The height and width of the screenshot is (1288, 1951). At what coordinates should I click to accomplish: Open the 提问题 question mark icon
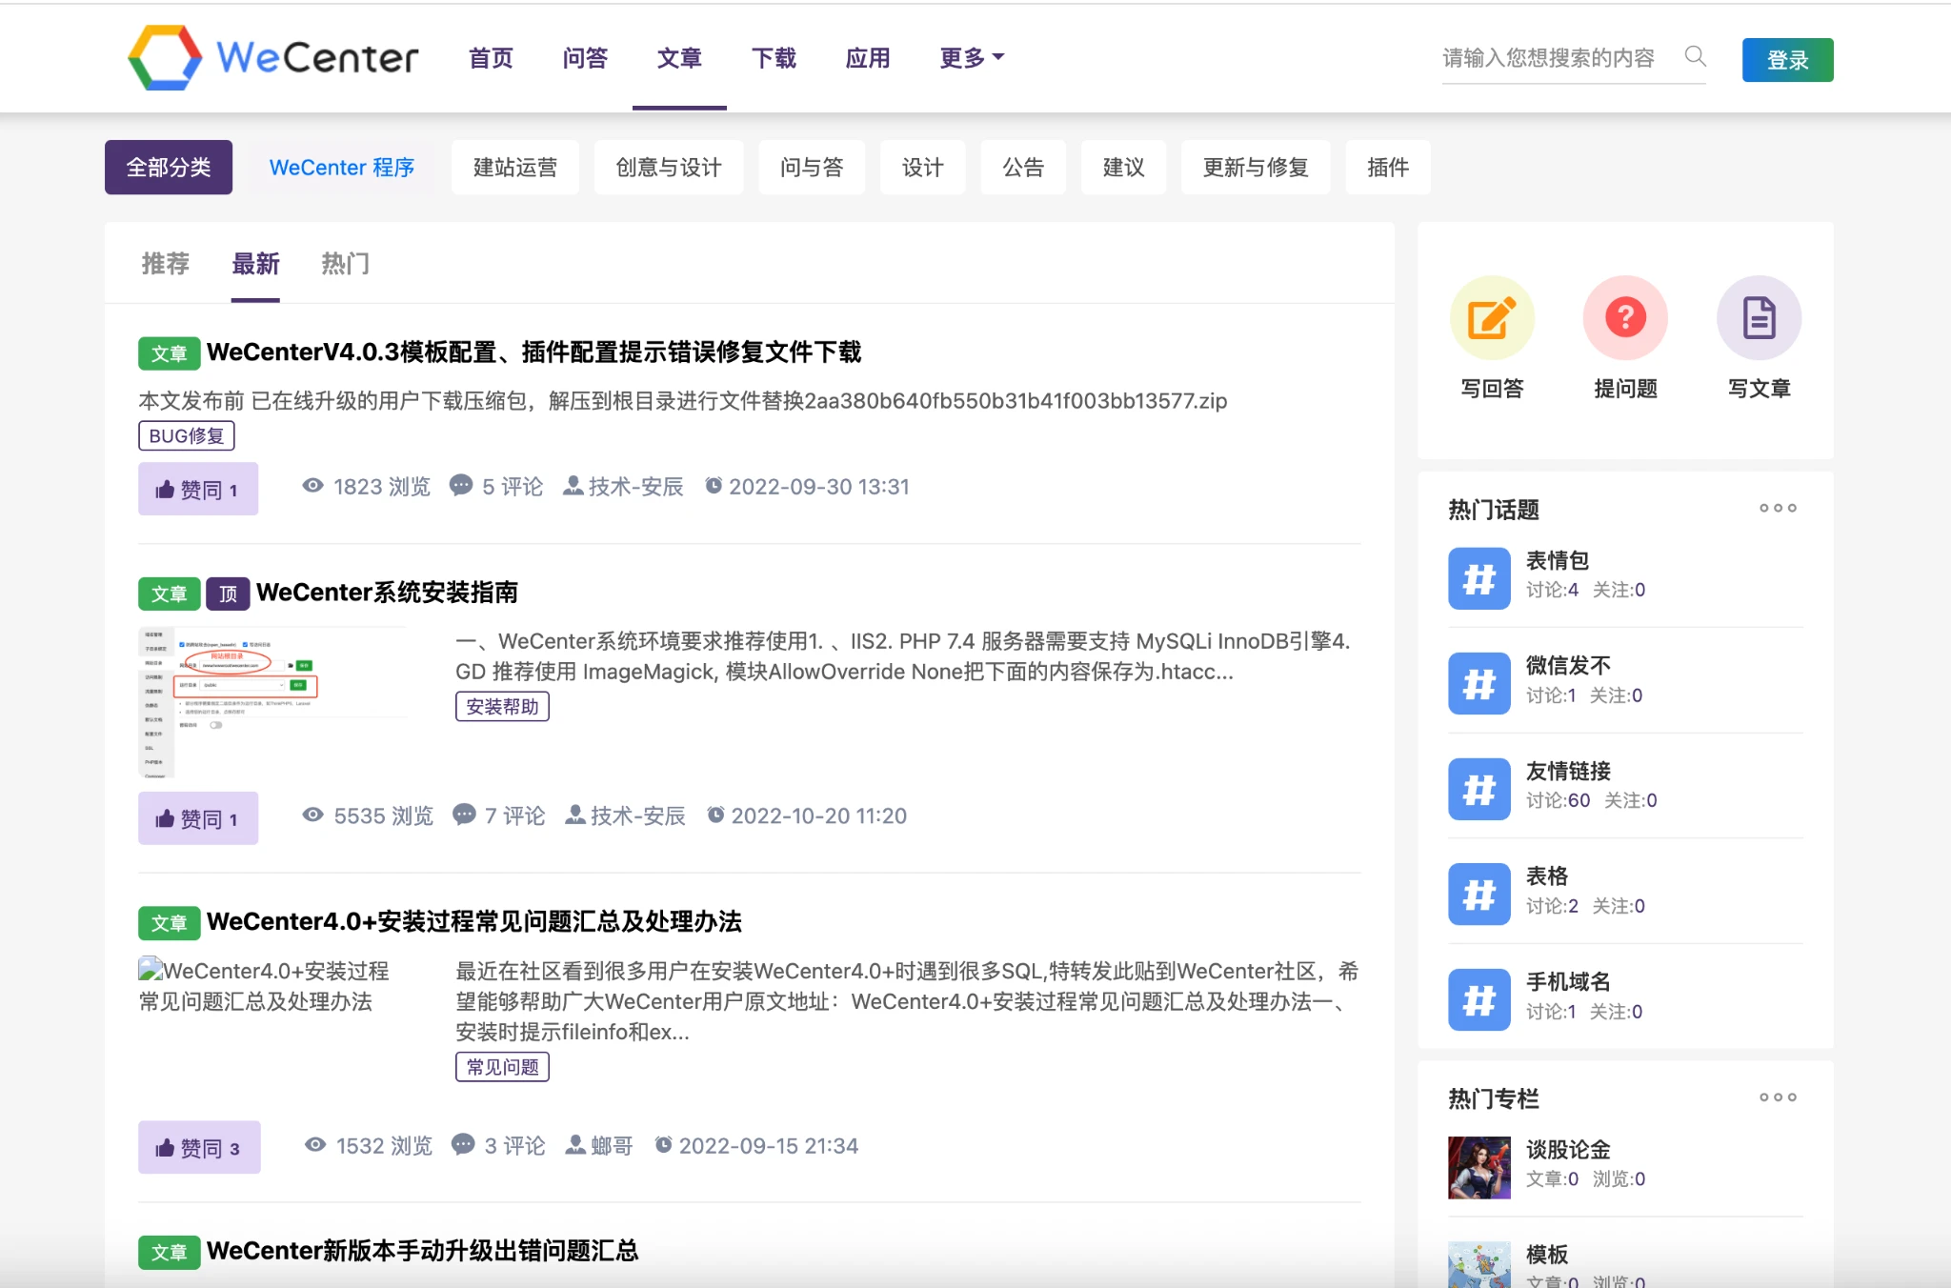(1625, 317)
